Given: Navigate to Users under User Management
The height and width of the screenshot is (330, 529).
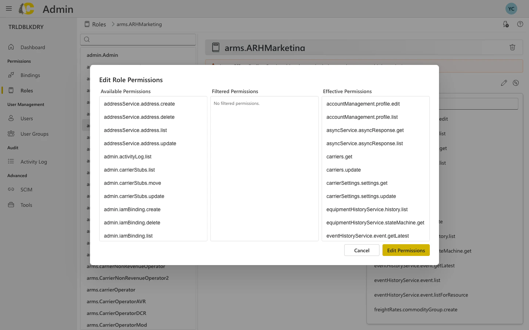Looking at the screenshot, I should tap(26, 118).
